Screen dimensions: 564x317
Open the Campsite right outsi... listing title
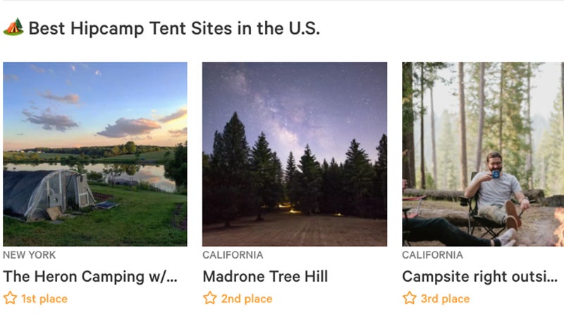[x=480, y=277]
